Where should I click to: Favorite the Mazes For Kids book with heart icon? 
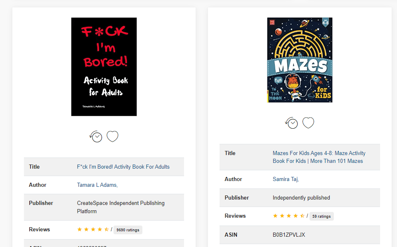click(x=308, y=123)
